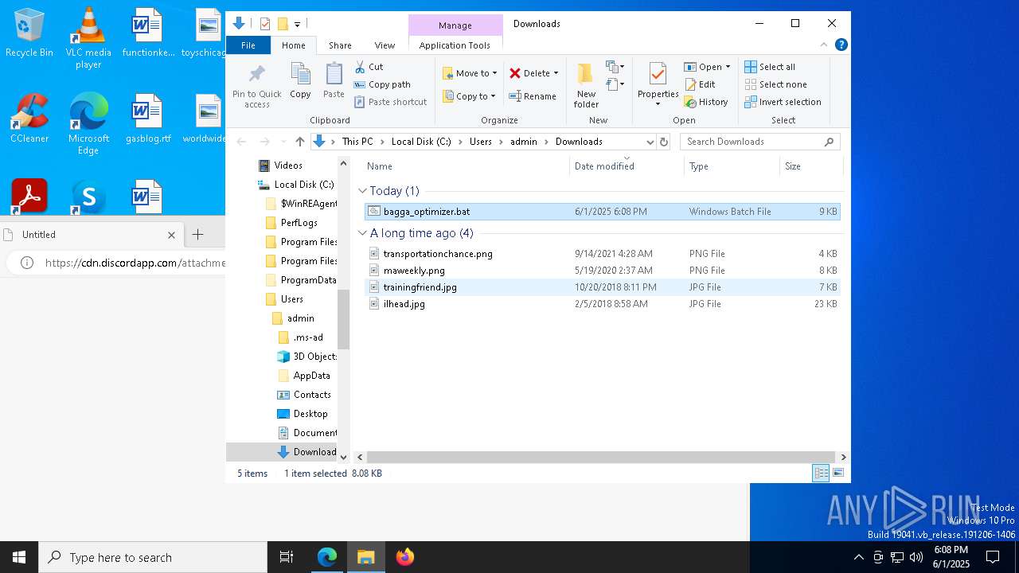Click the Windows Start button
This screenshot has width=1019, height=573.
19,557
